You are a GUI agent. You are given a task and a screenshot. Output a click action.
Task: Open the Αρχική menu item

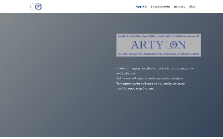141,6
